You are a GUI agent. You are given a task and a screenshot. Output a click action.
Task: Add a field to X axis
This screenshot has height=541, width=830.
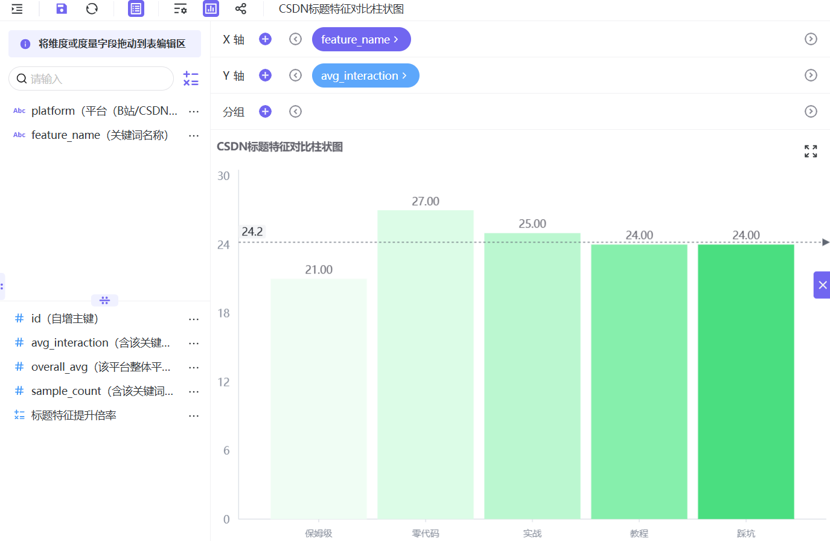265,39
